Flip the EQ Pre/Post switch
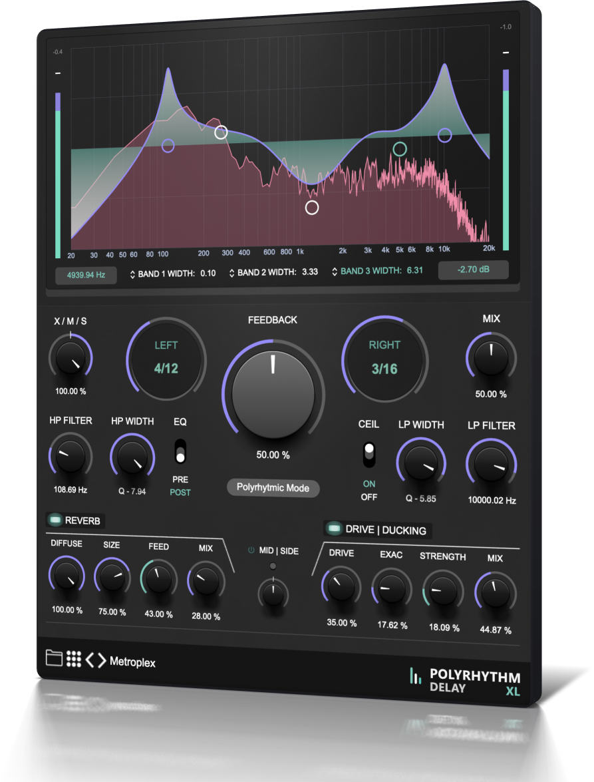The image size is (594, 782). click(x=180, y=451)
